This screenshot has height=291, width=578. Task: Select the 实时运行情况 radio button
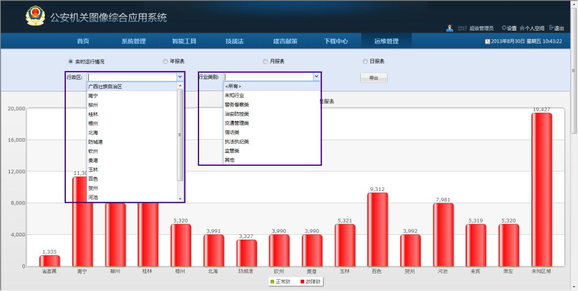point(71,62)
